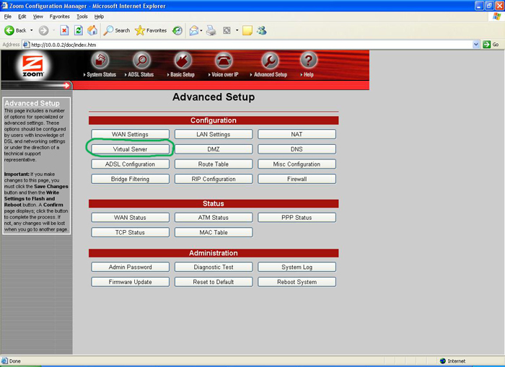Open the System Log
The image size is (505, 367).
point(297,267)
